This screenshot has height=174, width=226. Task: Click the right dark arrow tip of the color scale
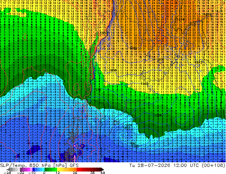[x=102, y=169]
